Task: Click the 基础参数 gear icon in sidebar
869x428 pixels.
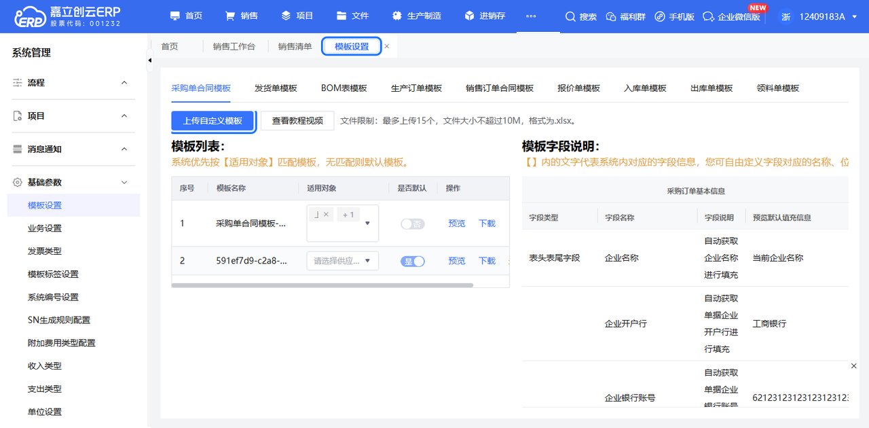Action: click(x=18, y=182)
